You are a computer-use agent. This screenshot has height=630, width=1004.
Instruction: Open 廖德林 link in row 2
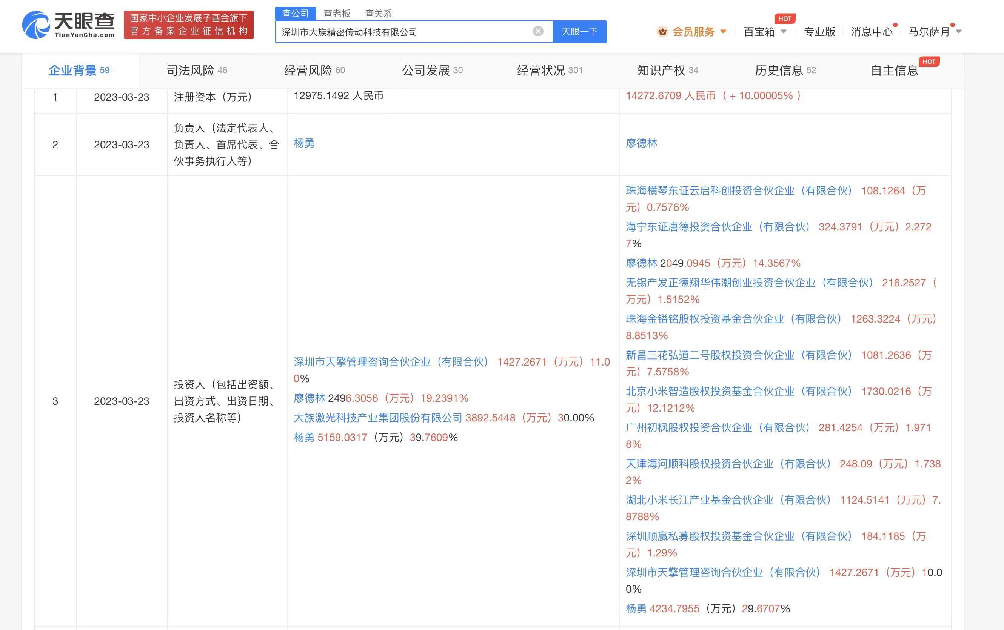coord(641,143)
